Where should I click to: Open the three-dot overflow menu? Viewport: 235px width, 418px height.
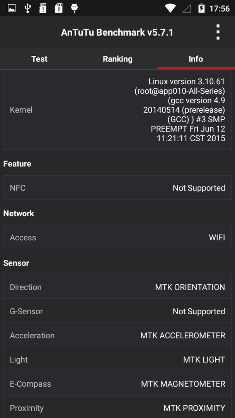(218, 32)
